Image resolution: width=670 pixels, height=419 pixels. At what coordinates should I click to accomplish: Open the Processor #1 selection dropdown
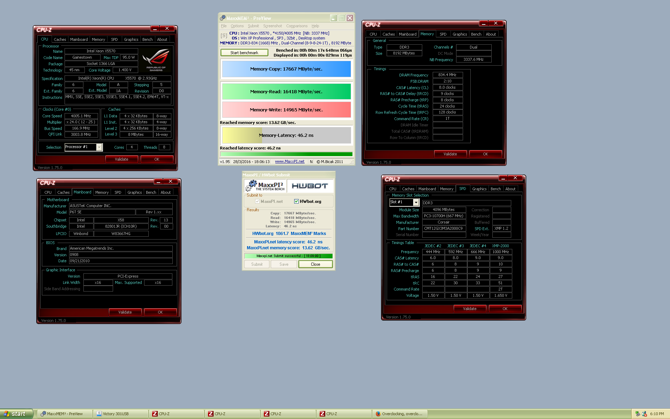[x=99, y=147]
